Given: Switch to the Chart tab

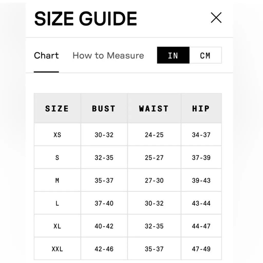Looking at the screenshot, I should 46,55.
